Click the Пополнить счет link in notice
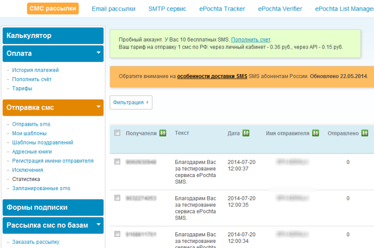 (251, 40)
